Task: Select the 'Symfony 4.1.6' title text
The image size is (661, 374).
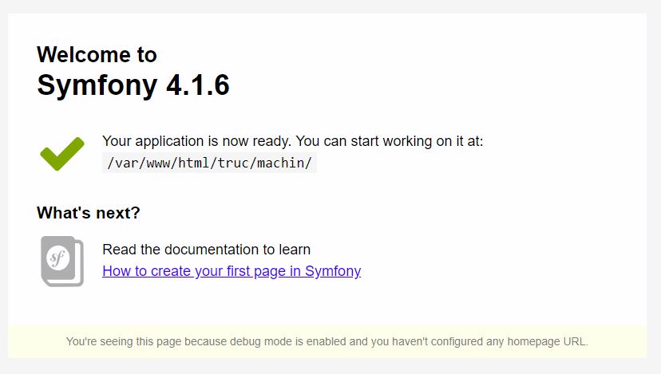Action: point(133,85)
